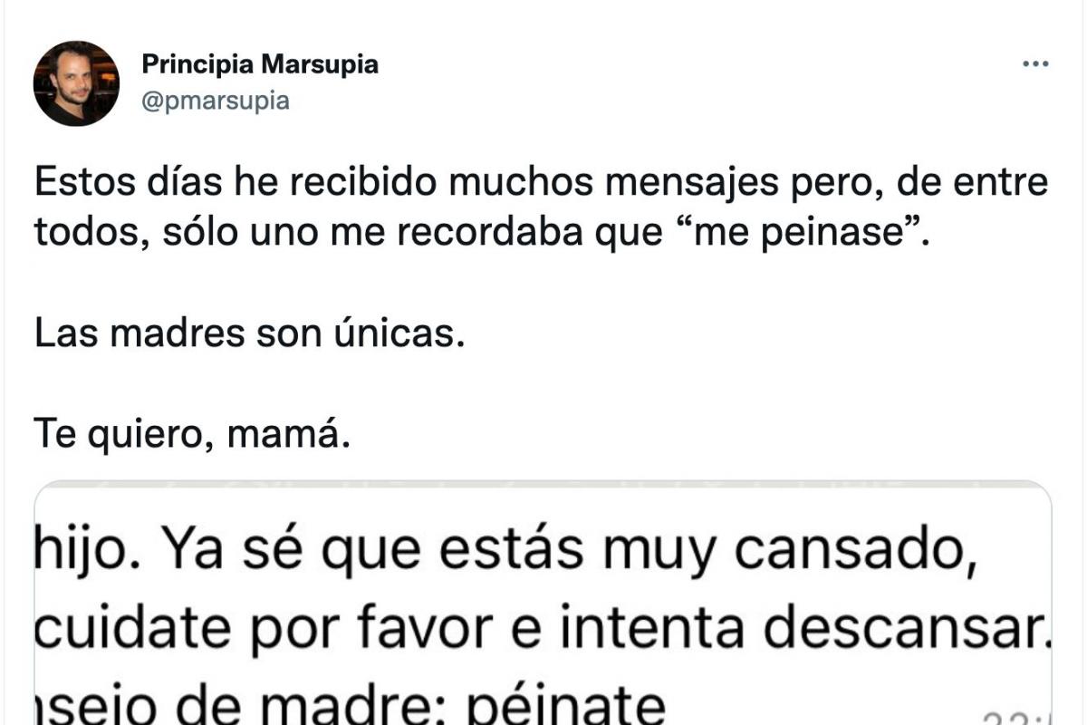Viewport: 1087px width, 725px height.
Task: Open the Principia Marsupia display name link
Action: point(260,64)
